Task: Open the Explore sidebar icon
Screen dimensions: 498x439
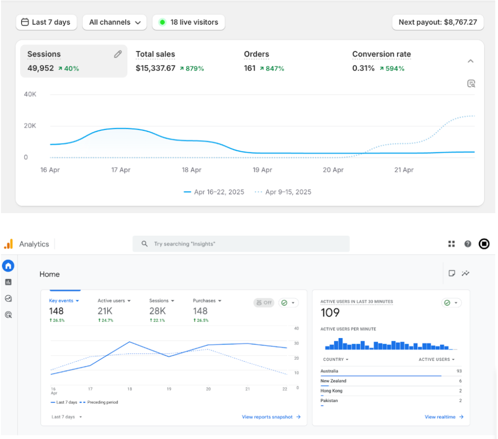Action: pyautogui.click(x=8, y=298)
